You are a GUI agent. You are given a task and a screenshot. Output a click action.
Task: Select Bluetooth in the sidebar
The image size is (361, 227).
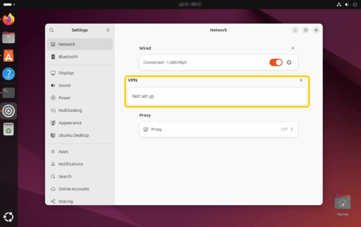click(x=68, y=57)
